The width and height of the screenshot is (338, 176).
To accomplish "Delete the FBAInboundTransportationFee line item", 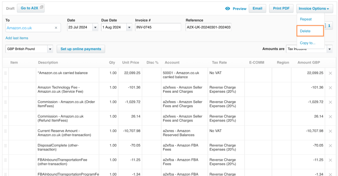I will tap(330, 160).
